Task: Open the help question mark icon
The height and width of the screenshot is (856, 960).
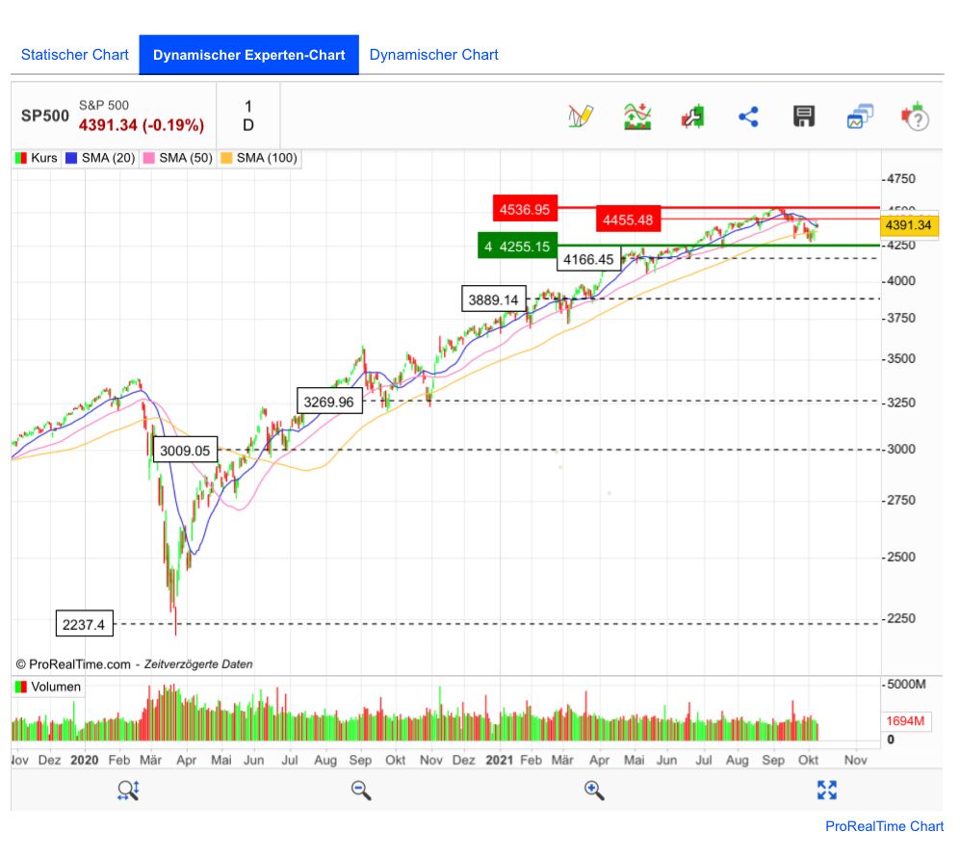Action: (x=915, y=117)
